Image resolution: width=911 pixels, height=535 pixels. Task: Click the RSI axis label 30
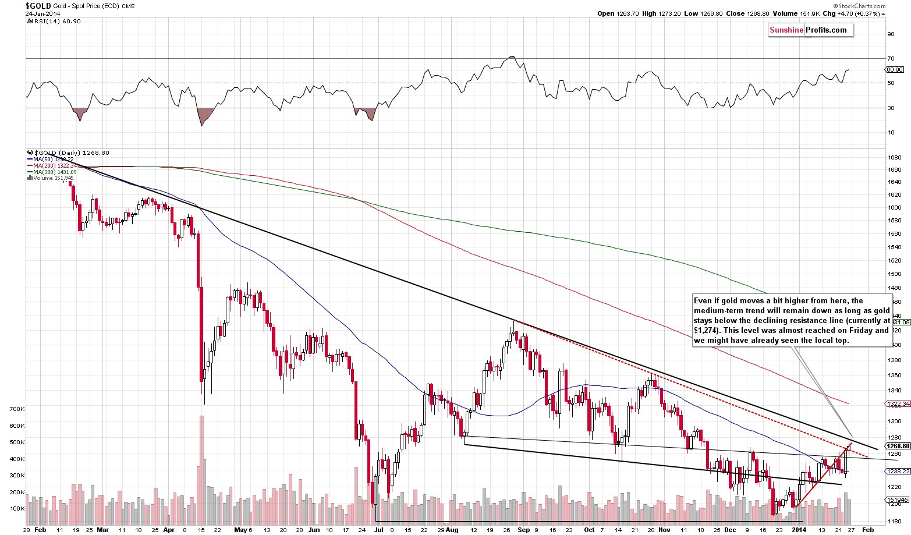click(x=891, y=108)
